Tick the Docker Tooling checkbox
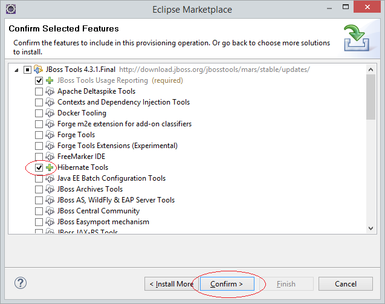385x304 pixels. [x=39, y=113]
